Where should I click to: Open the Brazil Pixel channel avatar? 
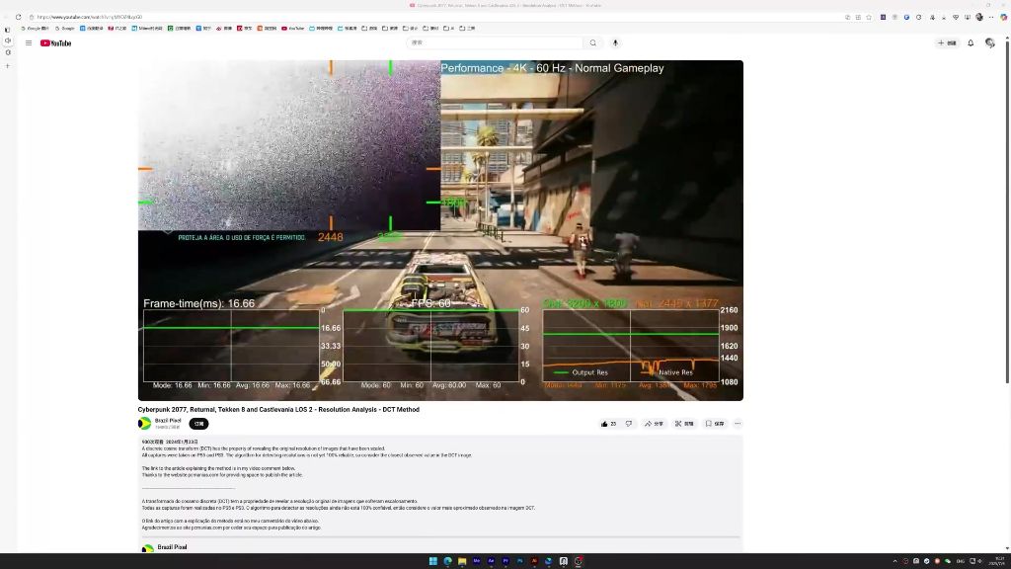coord(144,423)
